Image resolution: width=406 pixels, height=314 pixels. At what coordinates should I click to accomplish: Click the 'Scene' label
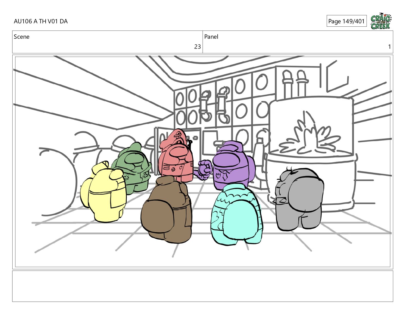22,37
